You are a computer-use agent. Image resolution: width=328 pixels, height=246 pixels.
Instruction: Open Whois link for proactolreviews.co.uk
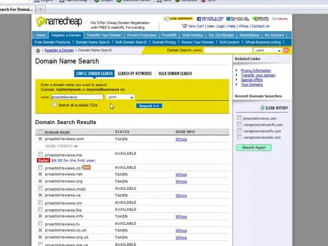pyautogui.click(x=181, y=231)
